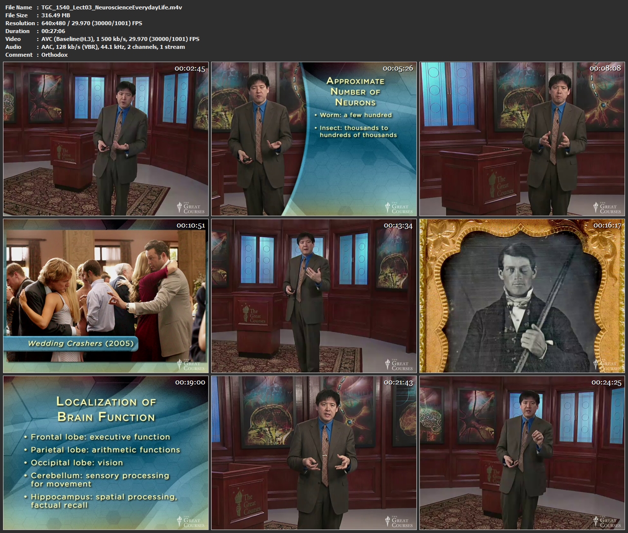The height and width of the screenshot is (533, 628).
Task: Click the 00:05:26 timestamp label
Action: [x=398, y=69]
